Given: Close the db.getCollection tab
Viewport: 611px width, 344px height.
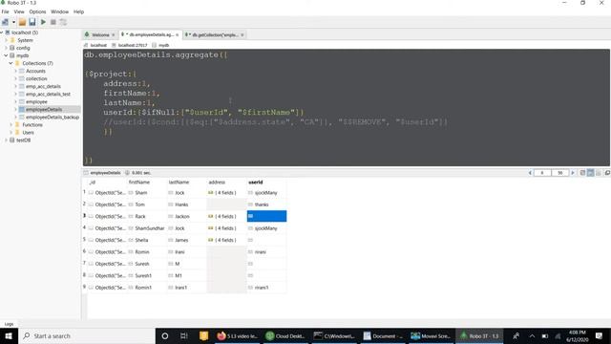Looking at the screenshot, I should (x=242, y=35).
